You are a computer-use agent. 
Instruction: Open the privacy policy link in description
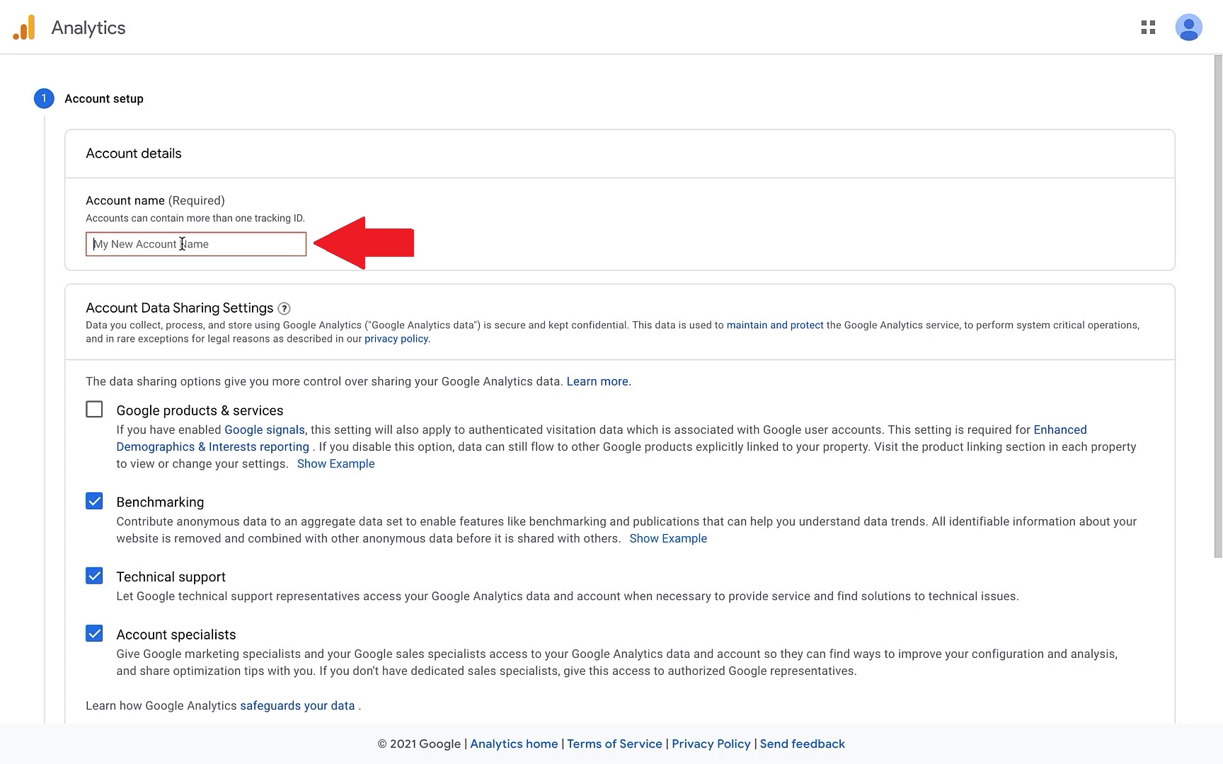(396, 339)
